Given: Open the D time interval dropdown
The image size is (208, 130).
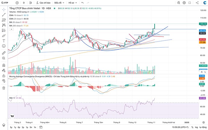Looking at the screenshot, I should pos(24,2).
